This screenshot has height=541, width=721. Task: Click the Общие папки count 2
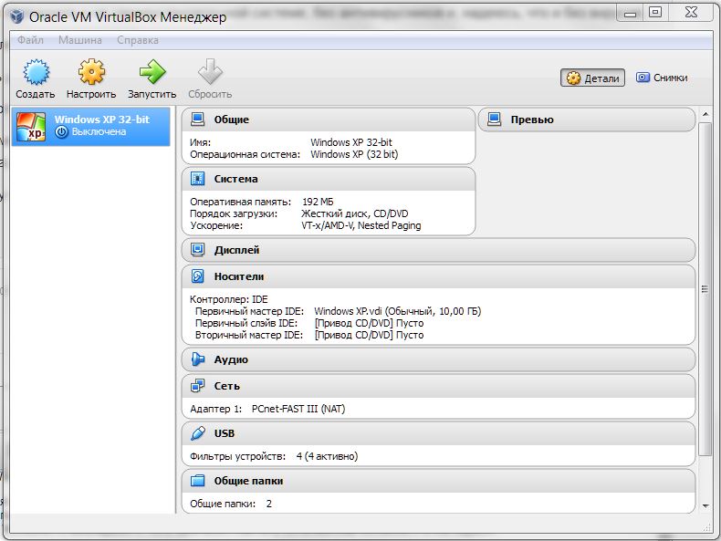click(269, 504)
